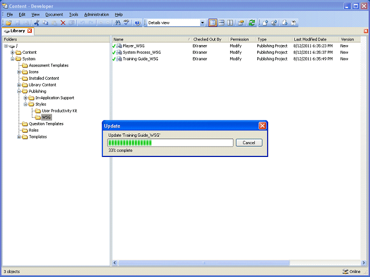Screen dimensions: 370x277
Task: Click the '3 objects' status text
Action: [x=12, y=272]
